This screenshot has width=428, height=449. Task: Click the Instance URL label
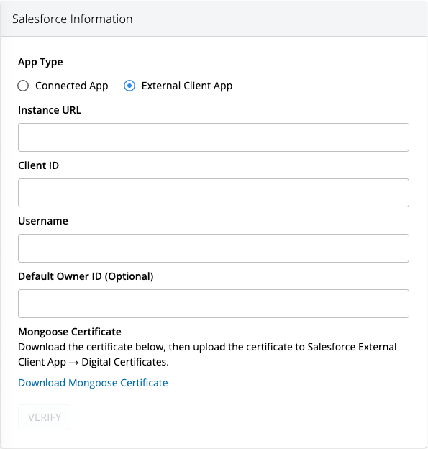point(50,110)
